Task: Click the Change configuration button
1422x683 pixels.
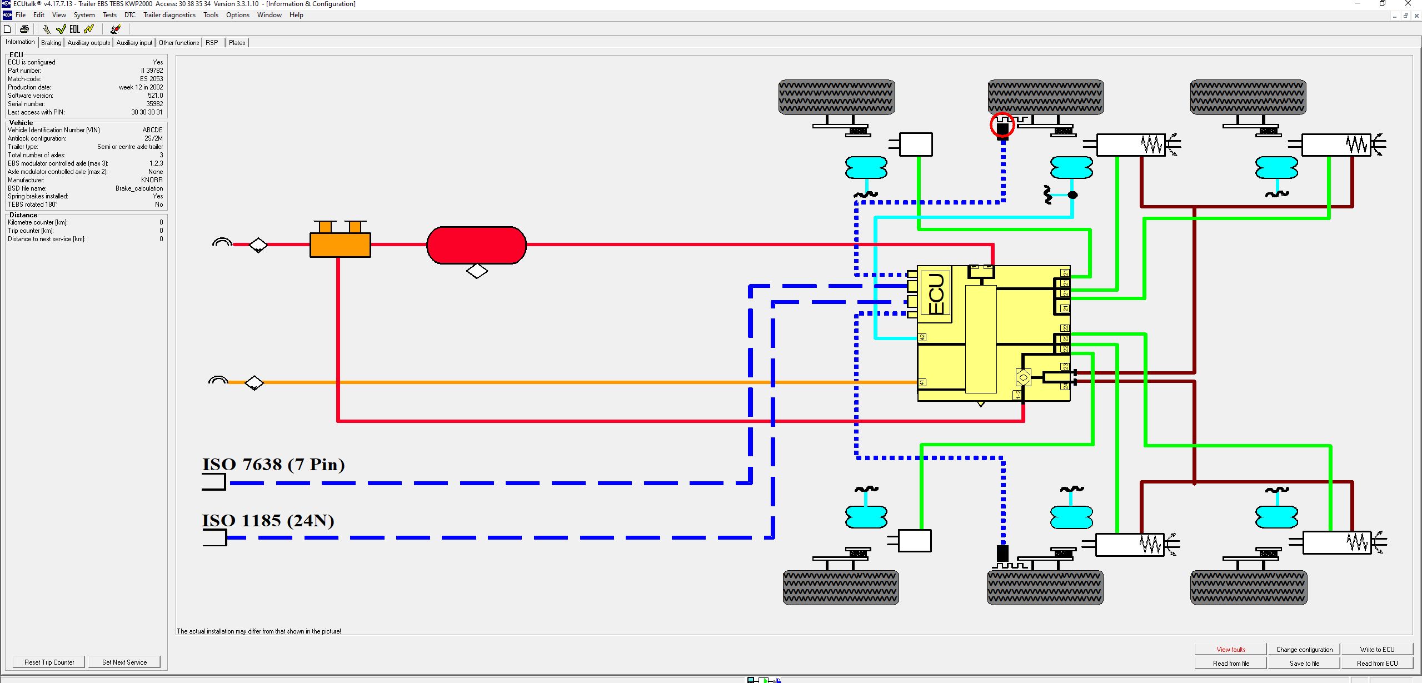Action: click(1304, 649)
